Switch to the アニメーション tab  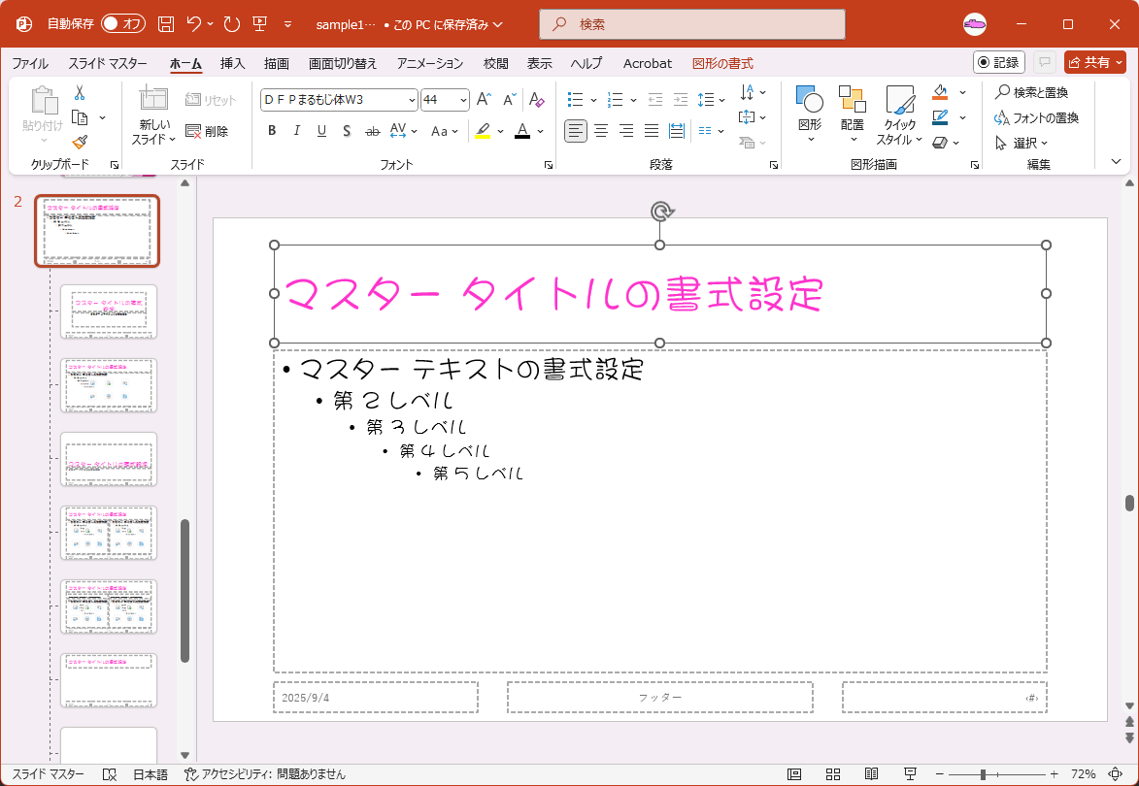[x=430, y=63]
